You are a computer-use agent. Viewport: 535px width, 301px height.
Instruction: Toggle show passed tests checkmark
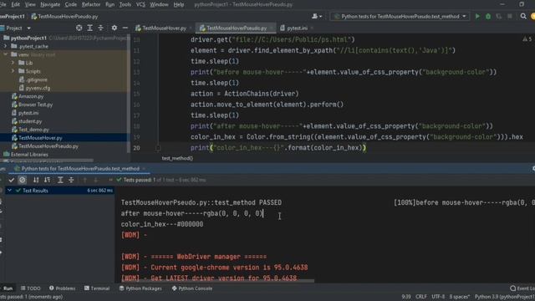[11, 180]
